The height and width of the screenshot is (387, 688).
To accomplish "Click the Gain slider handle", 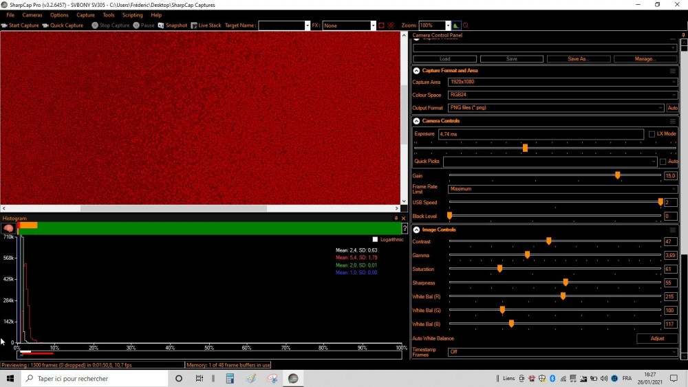I will (x=617, y=175).
